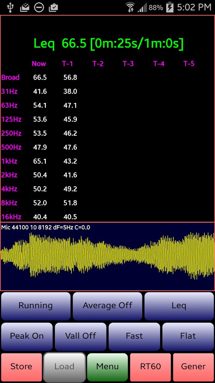Switch the Leq measurement mode button
The image size is (215, 383).
tap(179, 306)
